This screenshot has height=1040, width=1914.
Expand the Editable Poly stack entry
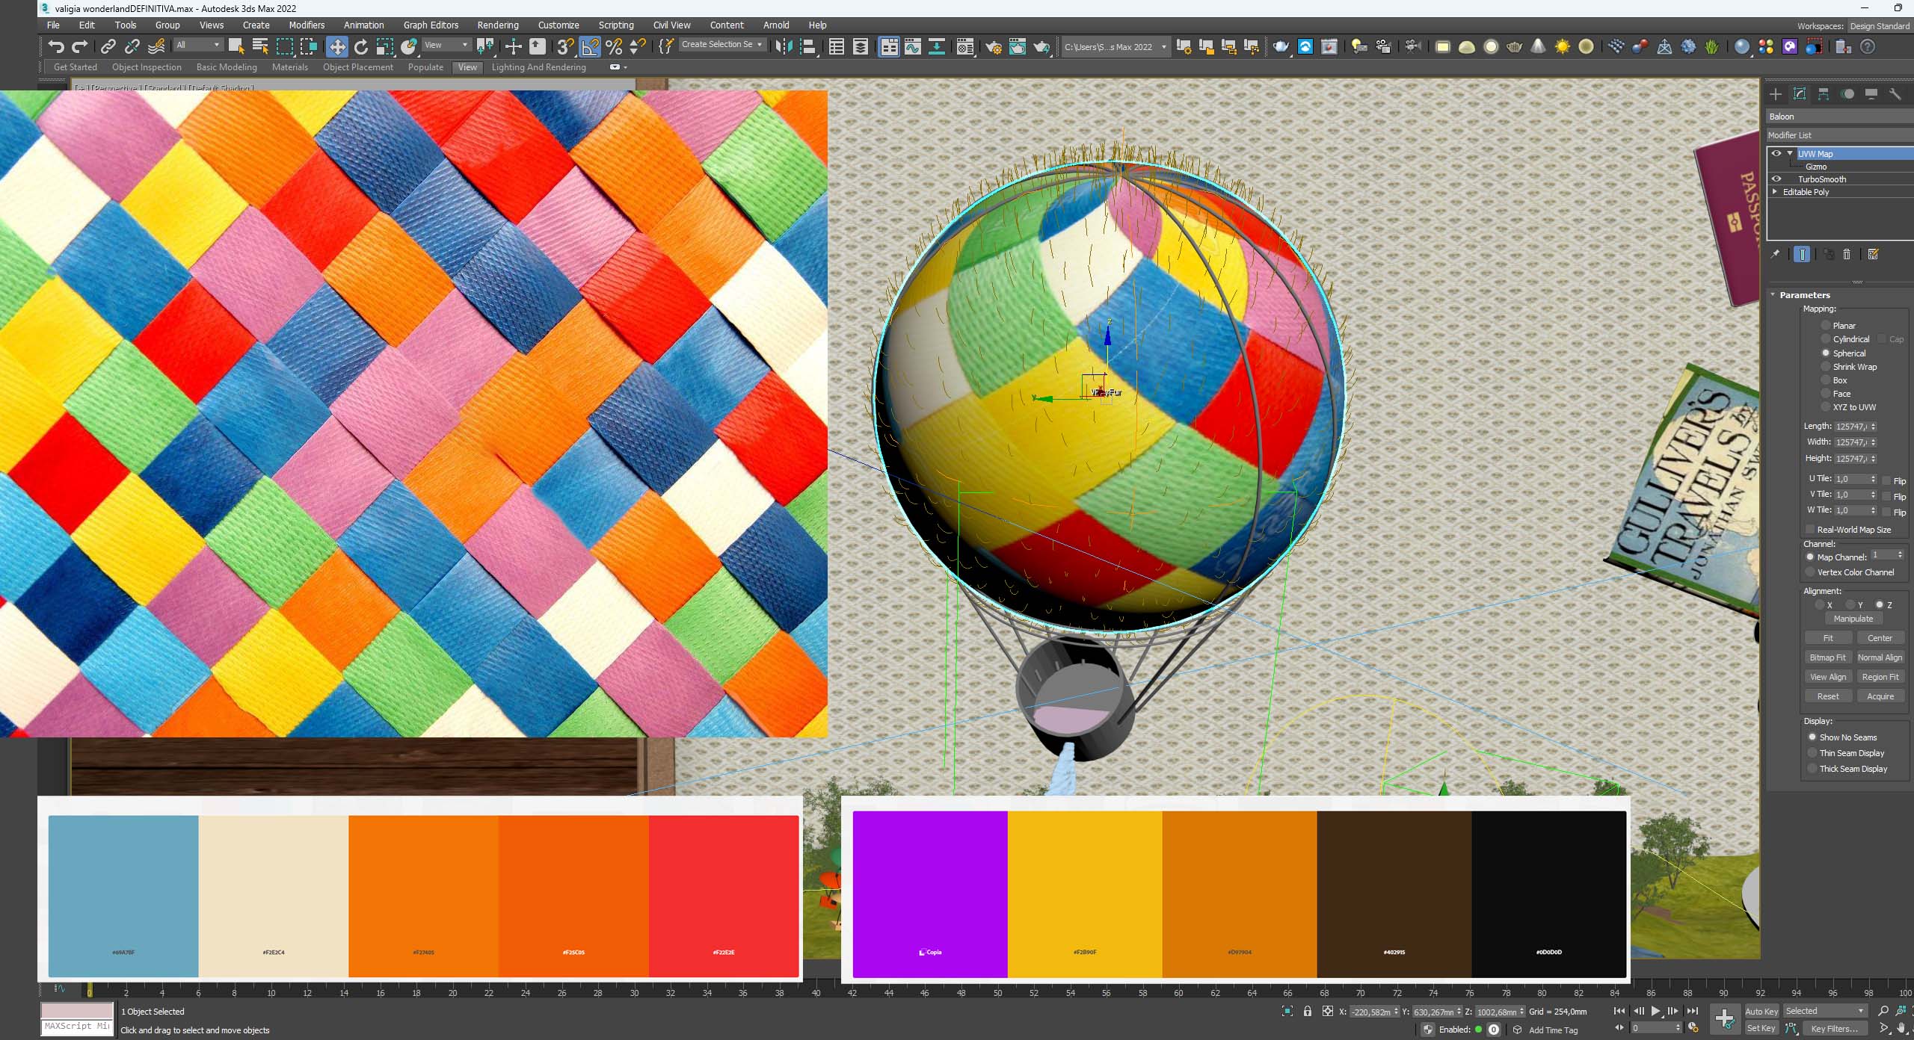1775,192
